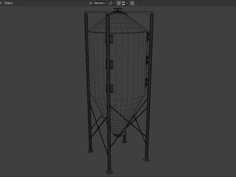Open the Normal transform orientation dropdown

[x=97, y=3]
